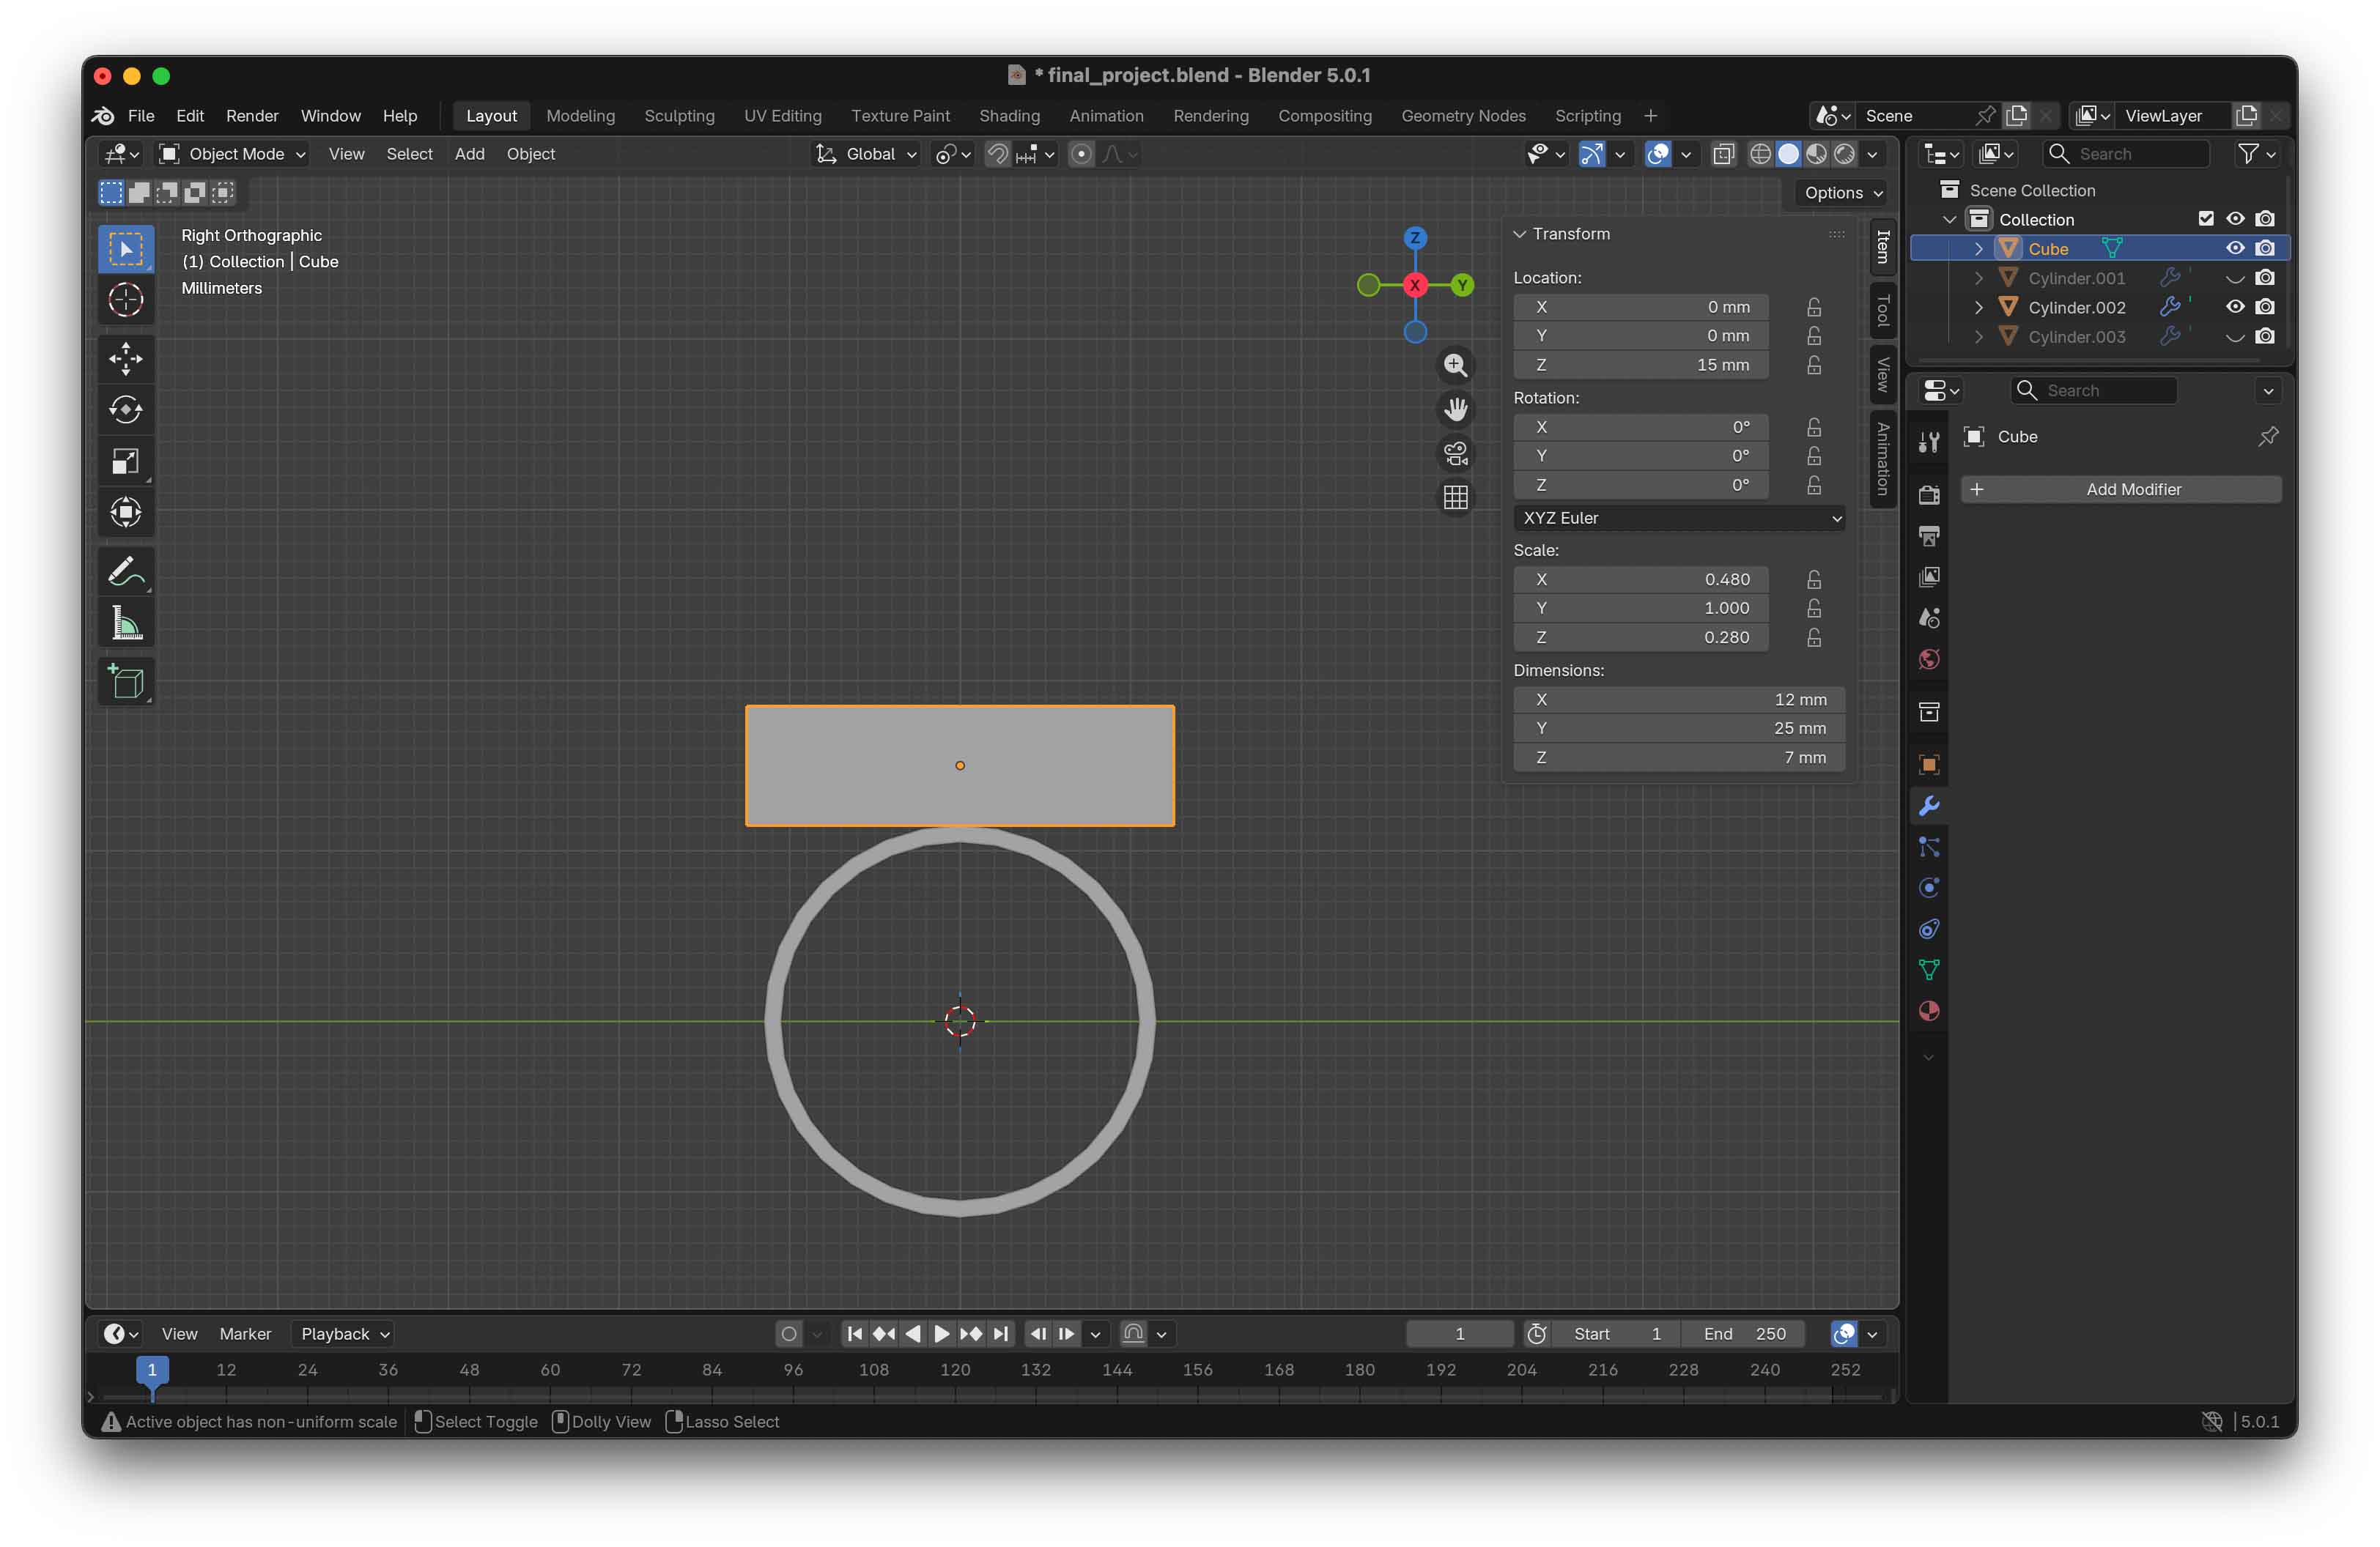Open the Material properties tab icon
Screen dimensions: 2380x1547
(x=1929, y=1012)
